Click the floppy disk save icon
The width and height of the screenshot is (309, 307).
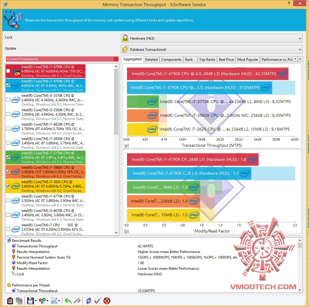pos(31,301)
